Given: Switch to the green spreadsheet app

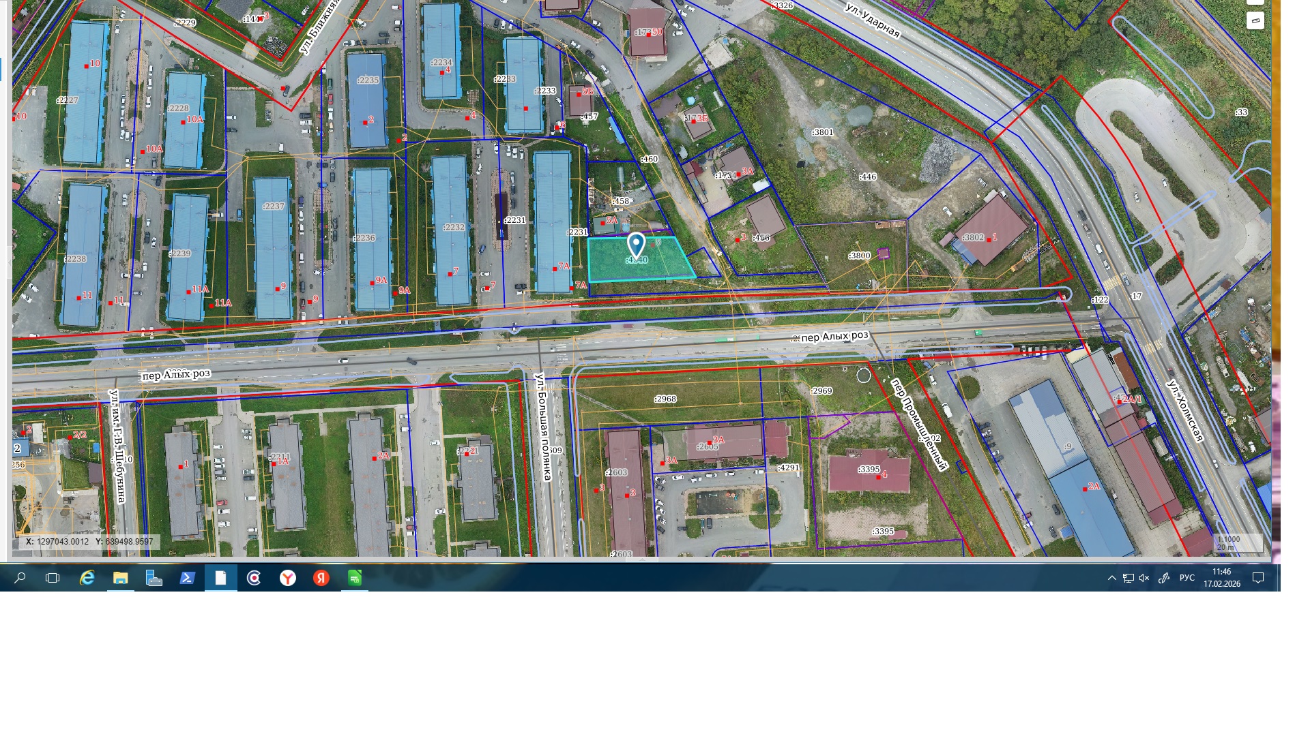Looking at the screenshot, I should click(x=355, y=578).
